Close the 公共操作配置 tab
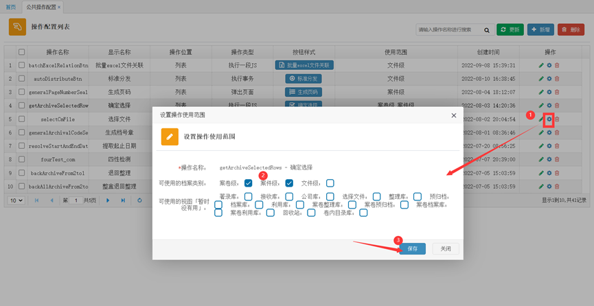Image resolution: width=594 pixels, height=306 pixels. 59,7
